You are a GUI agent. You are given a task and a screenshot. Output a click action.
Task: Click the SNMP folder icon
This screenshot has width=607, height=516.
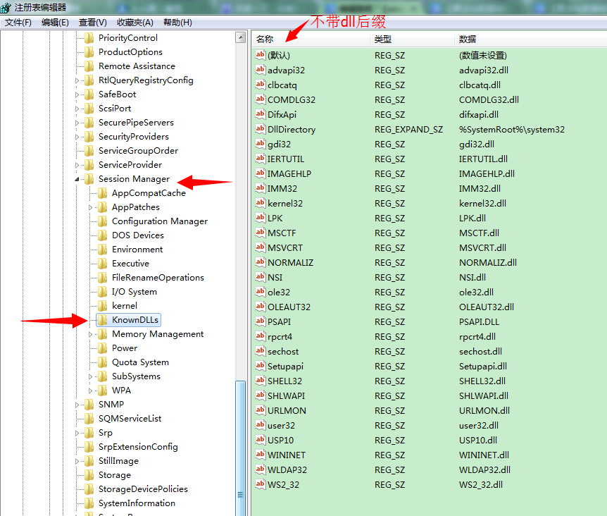pos(89,405)
